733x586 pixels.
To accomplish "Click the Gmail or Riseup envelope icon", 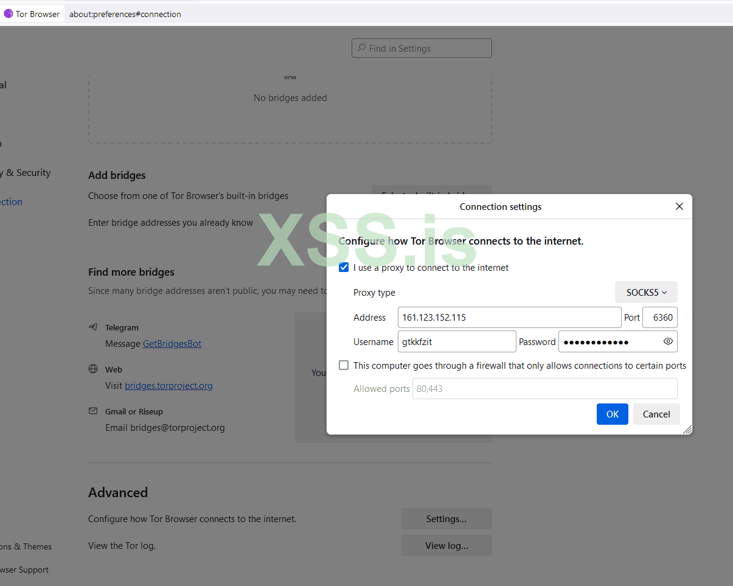I will point(93,411).
